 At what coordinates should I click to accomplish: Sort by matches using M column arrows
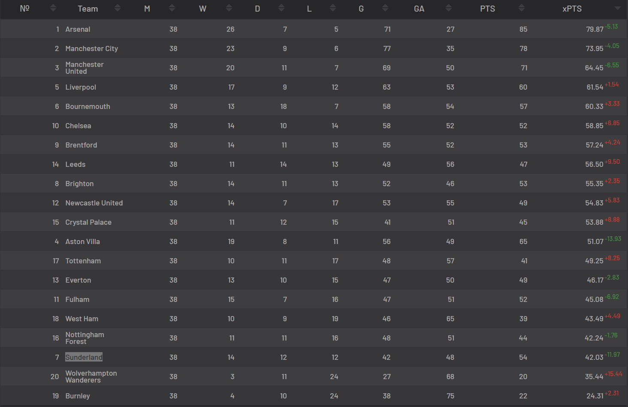[172, 8]
